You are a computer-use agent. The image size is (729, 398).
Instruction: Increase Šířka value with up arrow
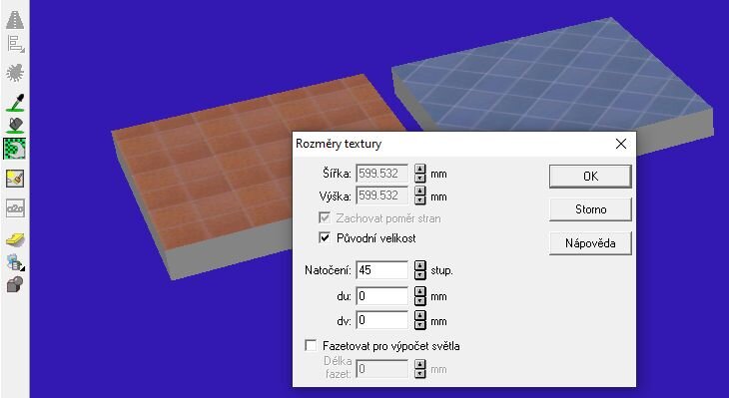coord(420,169)
